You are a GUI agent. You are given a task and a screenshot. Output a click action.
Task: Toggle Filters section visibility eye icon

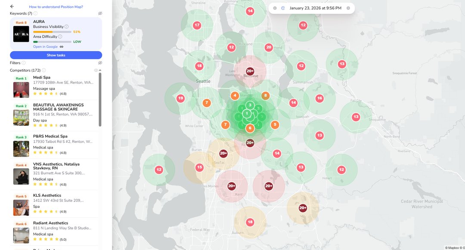[100, 63]
